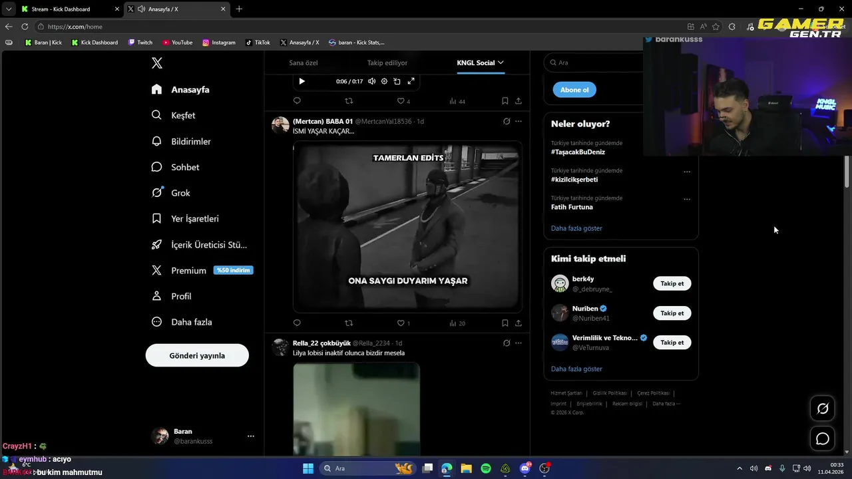
Task: Open Keşfet explore page
Action: [x=173, y=115]
